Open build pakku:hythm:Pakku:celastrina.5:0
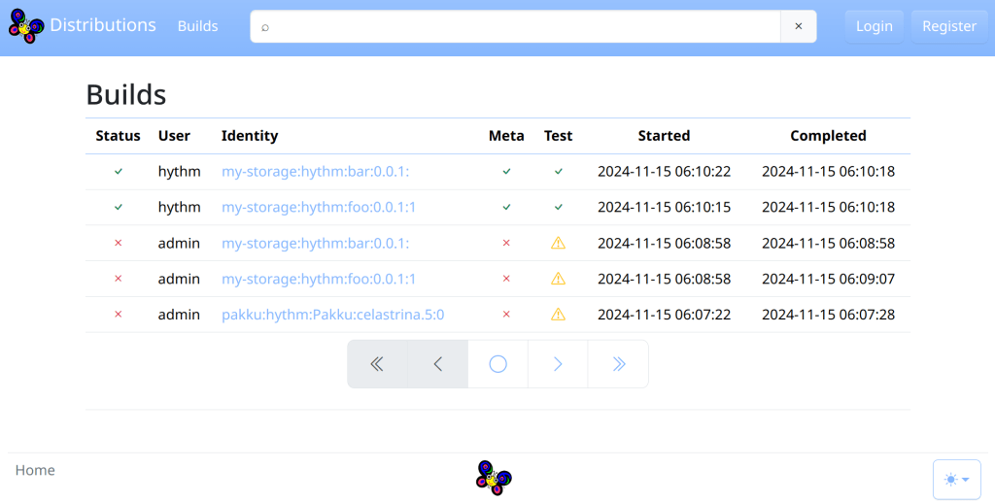The width and height of the screenshot is (995, 502). click(332, 315)
